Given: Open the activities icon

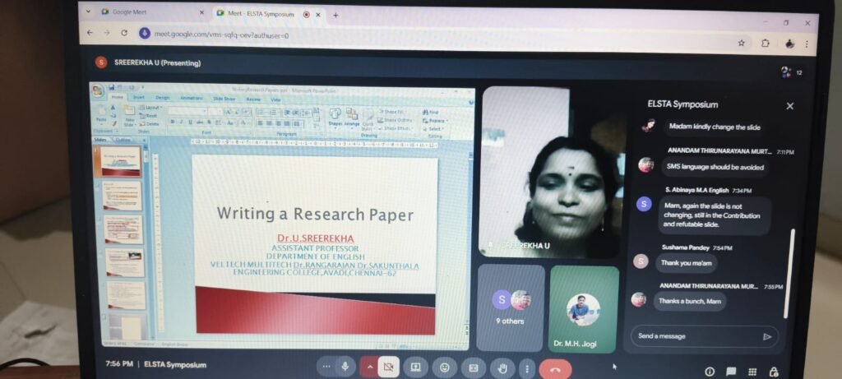Looking at the screenshot, I should [x=752, y=372].
